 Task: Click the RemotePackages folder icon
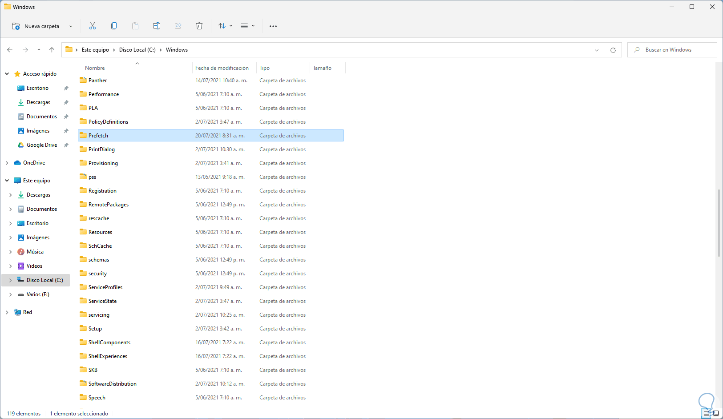point(83,204)
